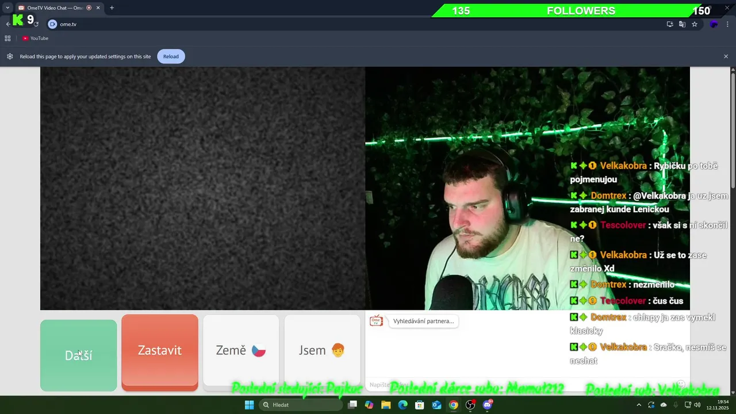Viewport: 736px width, 414px height.
Task: Click the camera site-permission icon in address bar
Action: coord(52,24)
